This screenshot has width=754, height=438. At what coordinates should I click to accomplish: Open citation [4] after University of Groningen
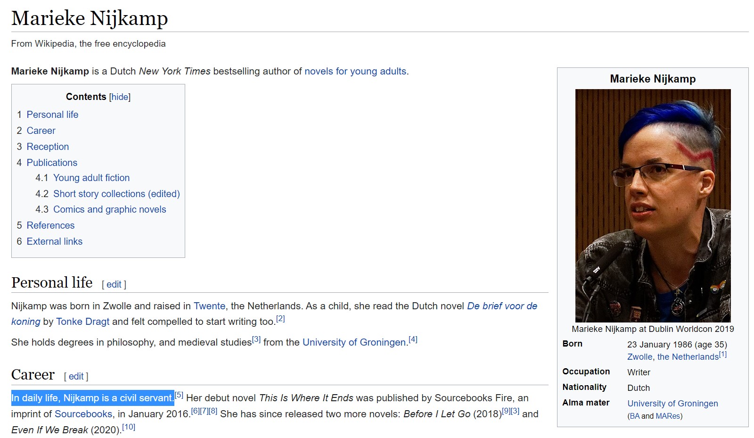pos(413,339)
